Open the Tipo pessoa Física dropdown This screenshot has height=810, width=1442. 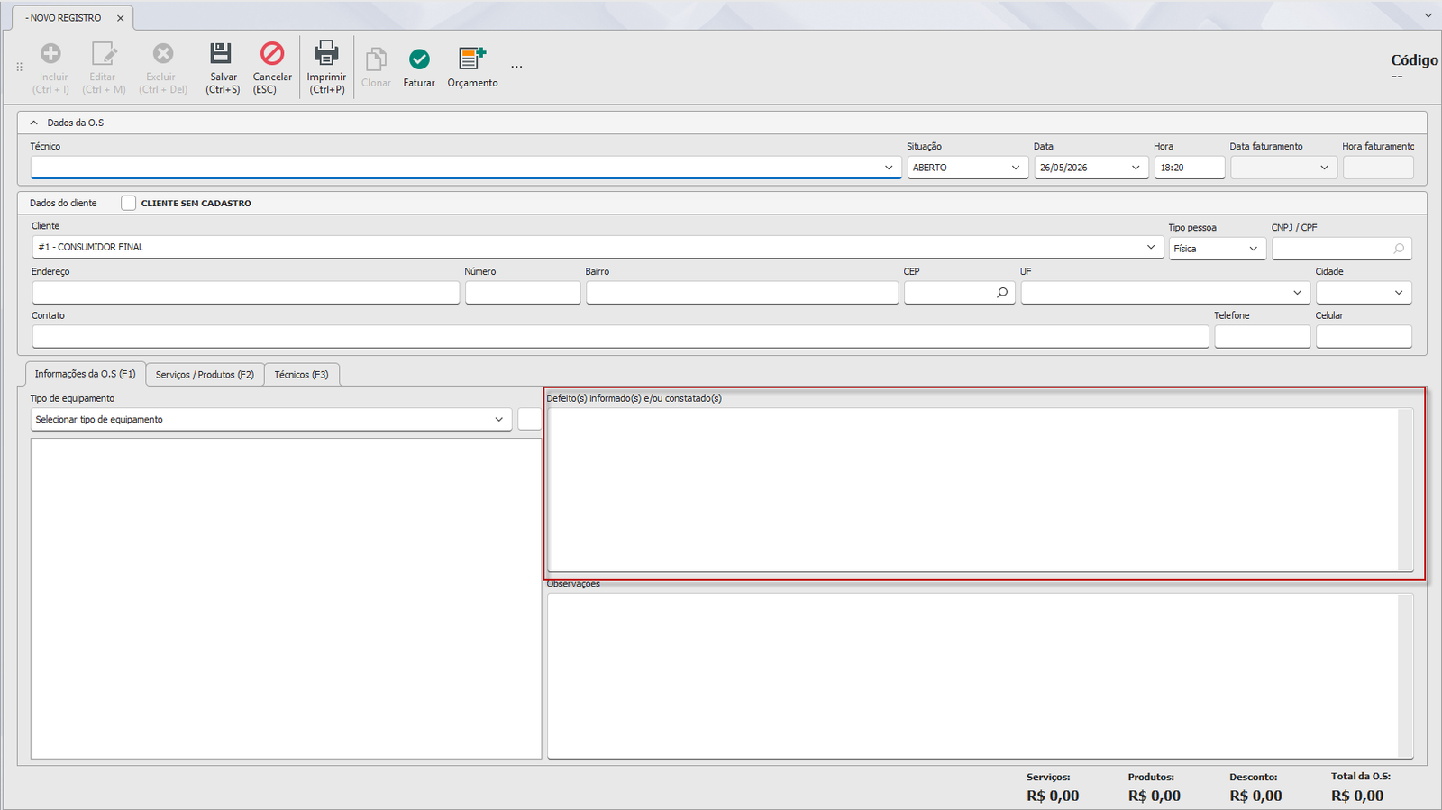pyautogui.click(x=1254, y=249)
